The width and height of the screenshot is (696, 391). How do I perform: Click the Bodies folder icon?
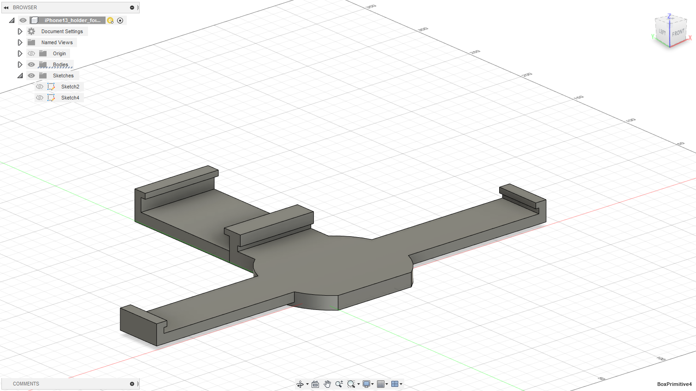coord(43,64)
